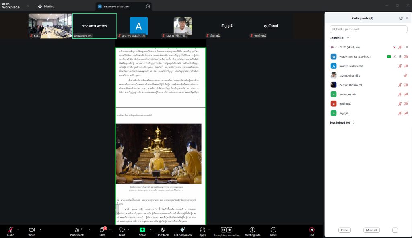Open the Chat panel from toolbar
Image resolution: width=412 pixels, height=238 pixels.
[x=102, y=230]
